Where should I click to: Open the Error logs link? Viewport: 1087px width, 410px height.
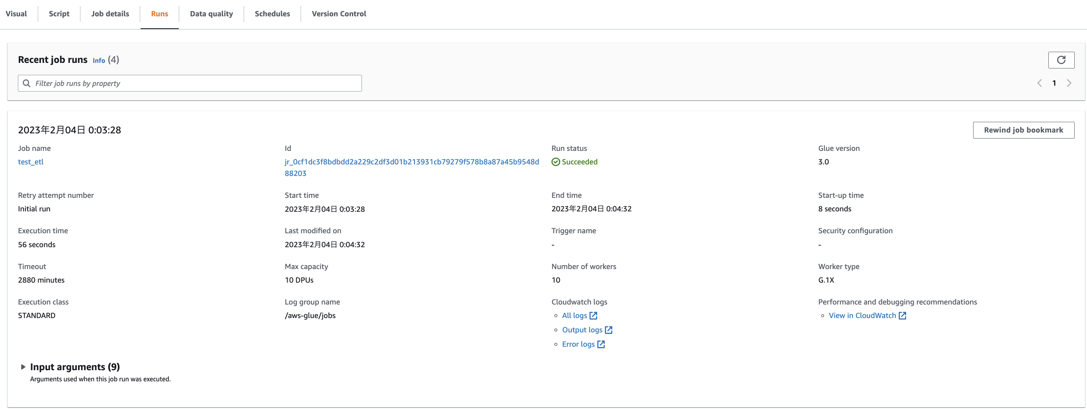point(578,344)
